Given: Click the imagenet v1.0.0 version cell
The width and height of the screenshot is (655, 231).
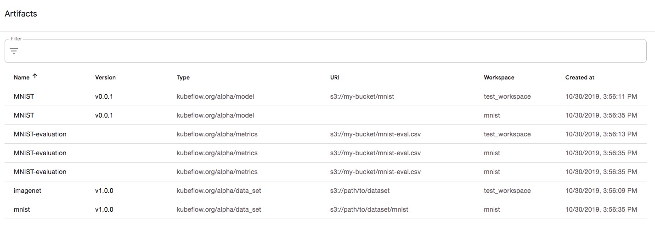Looking at the screenshot, I should (x=104, y=191).
